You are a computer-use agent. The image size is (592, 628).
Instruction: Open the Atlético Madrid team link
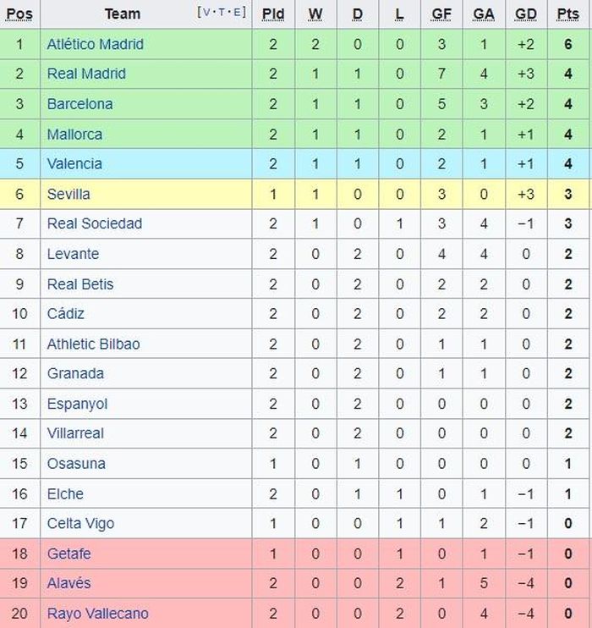pyautogui.click(x=96, y=44)
